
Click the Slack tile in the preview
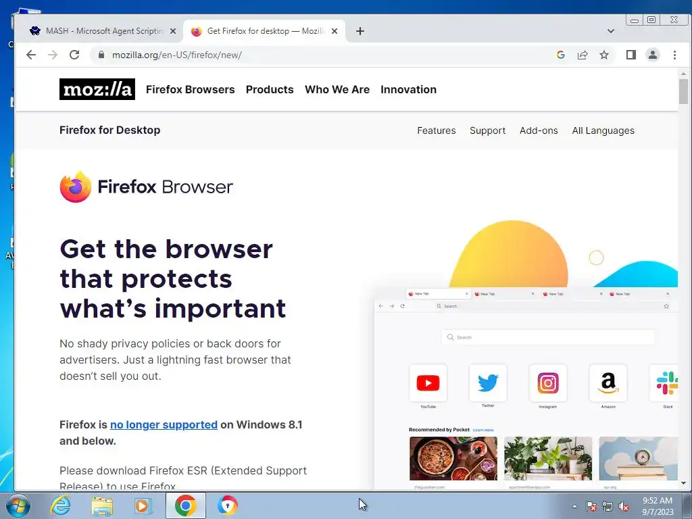click(665, 383)
